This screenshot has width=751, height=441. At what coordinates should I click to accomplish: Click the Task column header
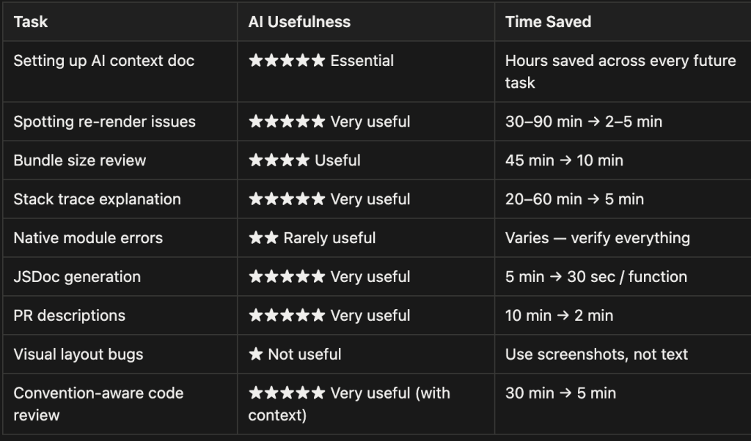click(31, 22)
